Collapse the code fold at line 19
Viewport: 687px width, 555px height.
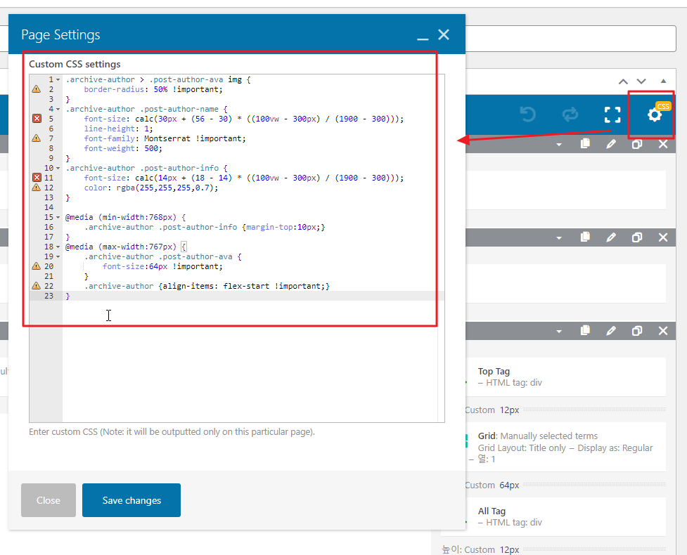58,256
